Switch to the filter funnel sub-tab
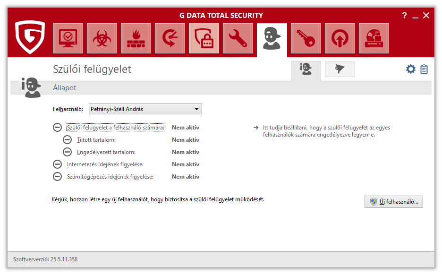 click(x=340, y=69)
